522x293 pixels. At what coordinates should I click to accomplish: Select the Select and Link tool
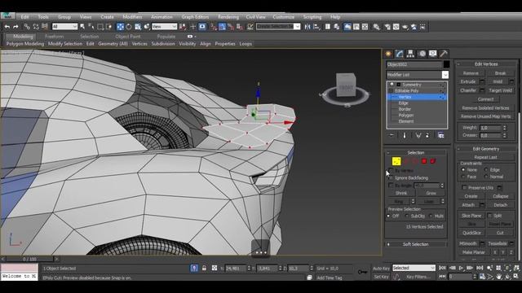(27, 27)
